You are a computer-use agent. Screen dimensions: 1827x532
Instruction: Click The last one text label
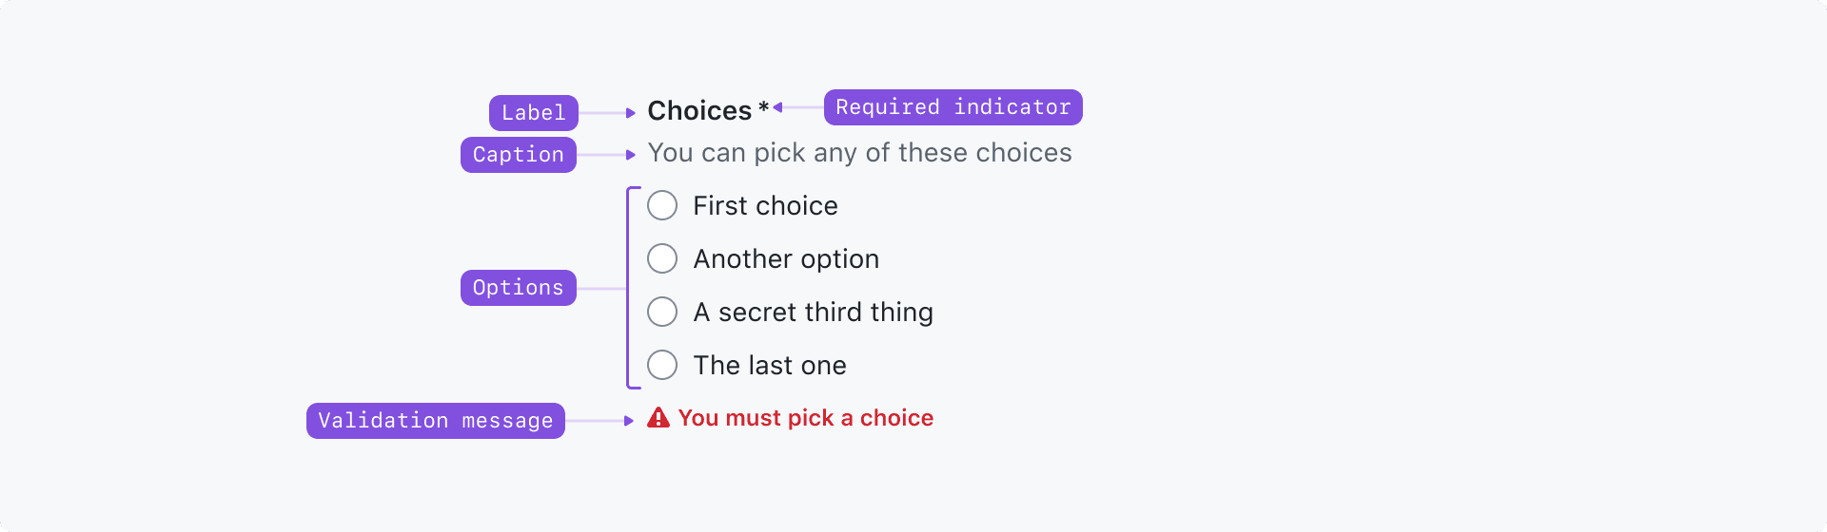click(770, 366)
